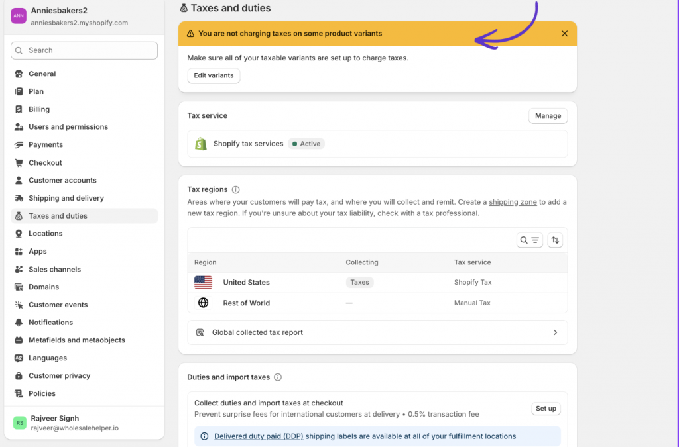Click the Checkout cart icon

click(19, 163)
